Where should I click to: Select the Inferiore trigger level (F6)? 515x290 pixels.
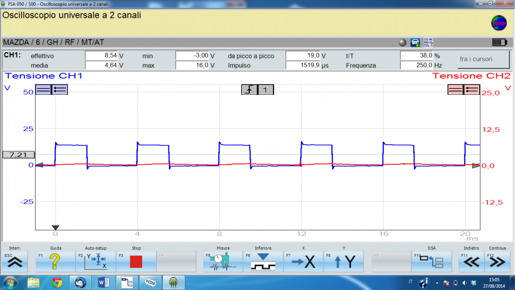coord(263,262)
